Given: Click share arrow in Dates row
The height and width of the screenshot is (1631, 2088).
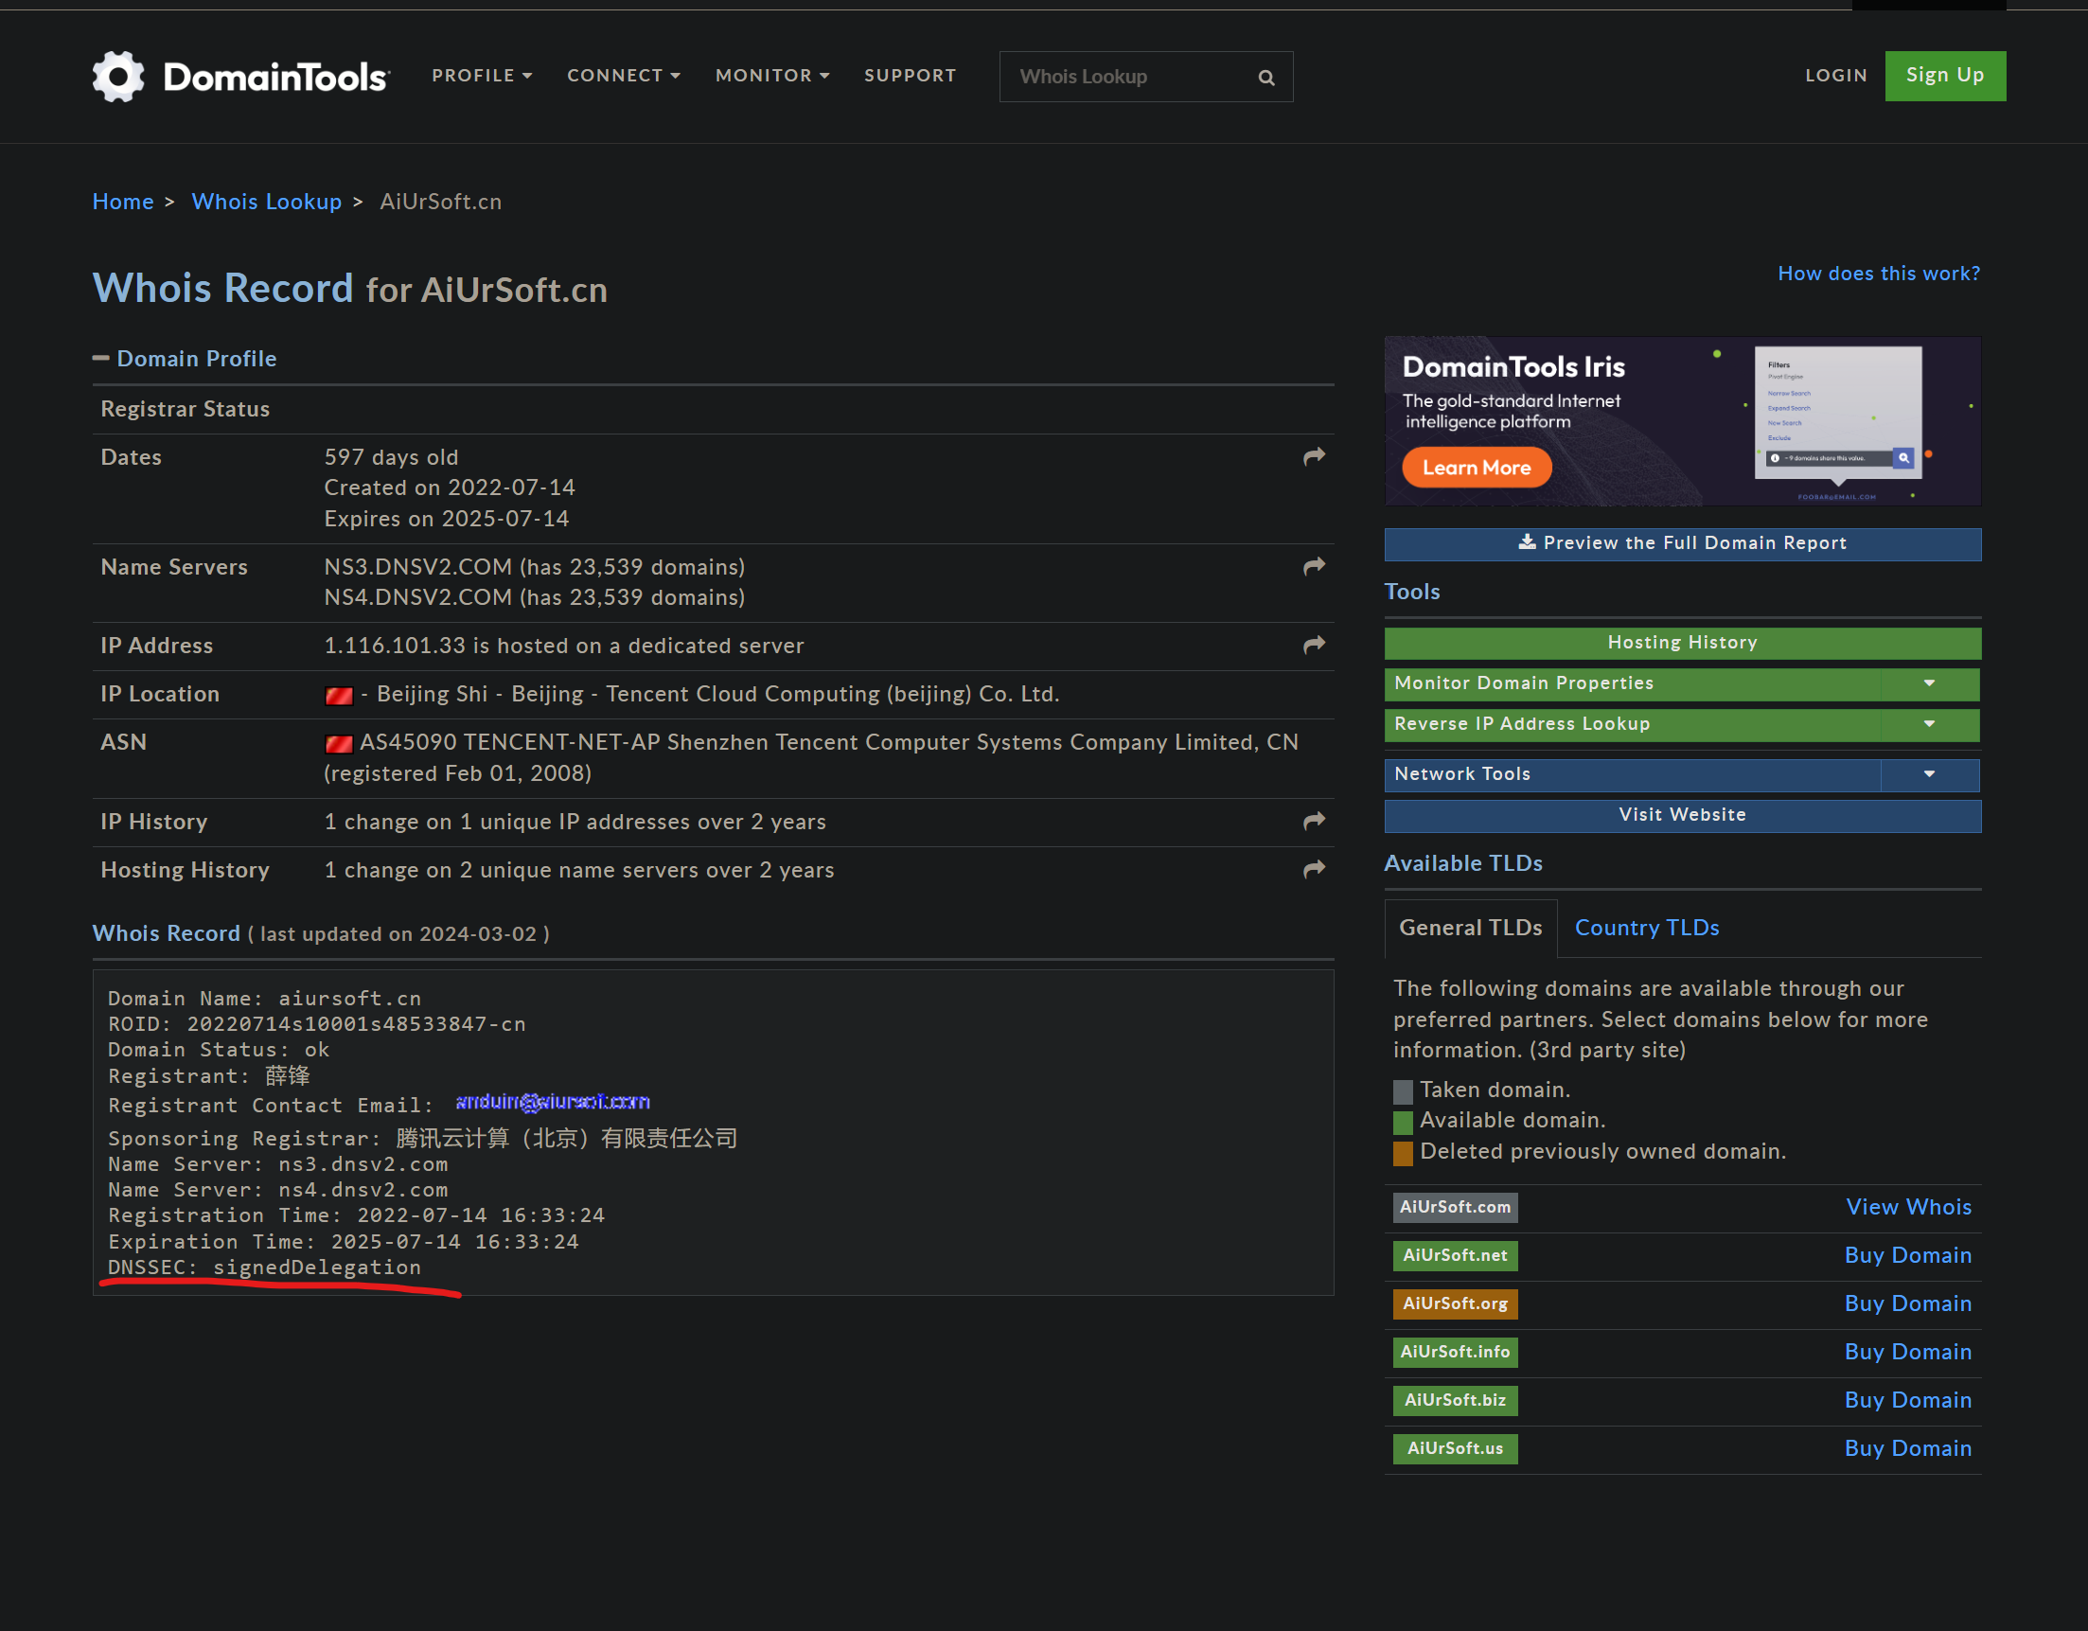Looking at the screenshot, I should click(1314, 457).
